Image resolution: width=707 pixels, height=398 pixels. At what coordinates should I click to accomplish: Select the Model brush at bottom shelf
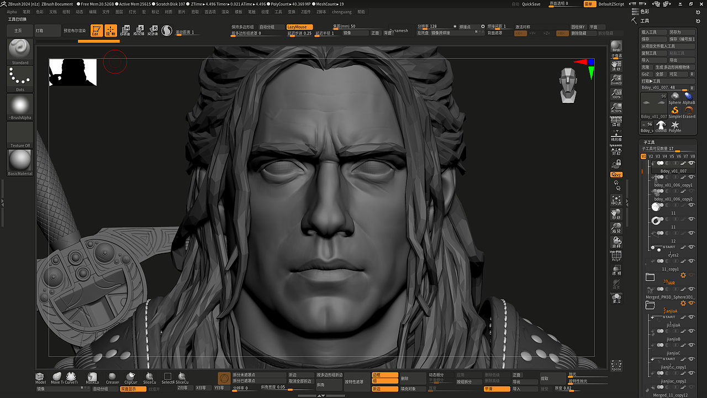[40, 378]
